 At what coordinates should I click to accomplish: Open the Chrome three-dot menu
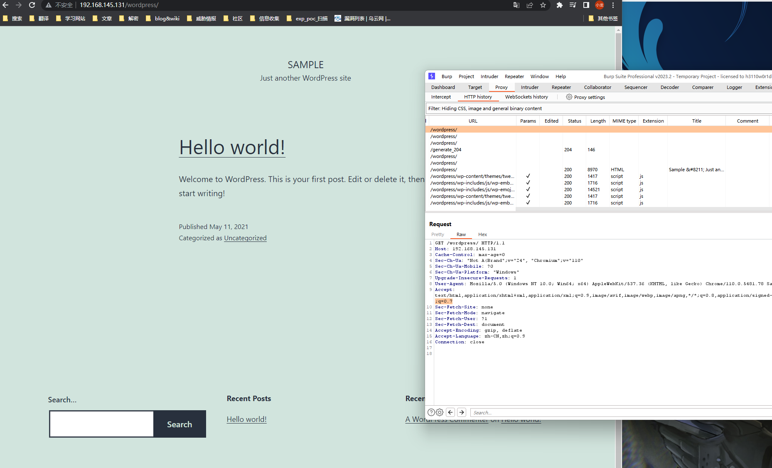(x=613, y=5)
